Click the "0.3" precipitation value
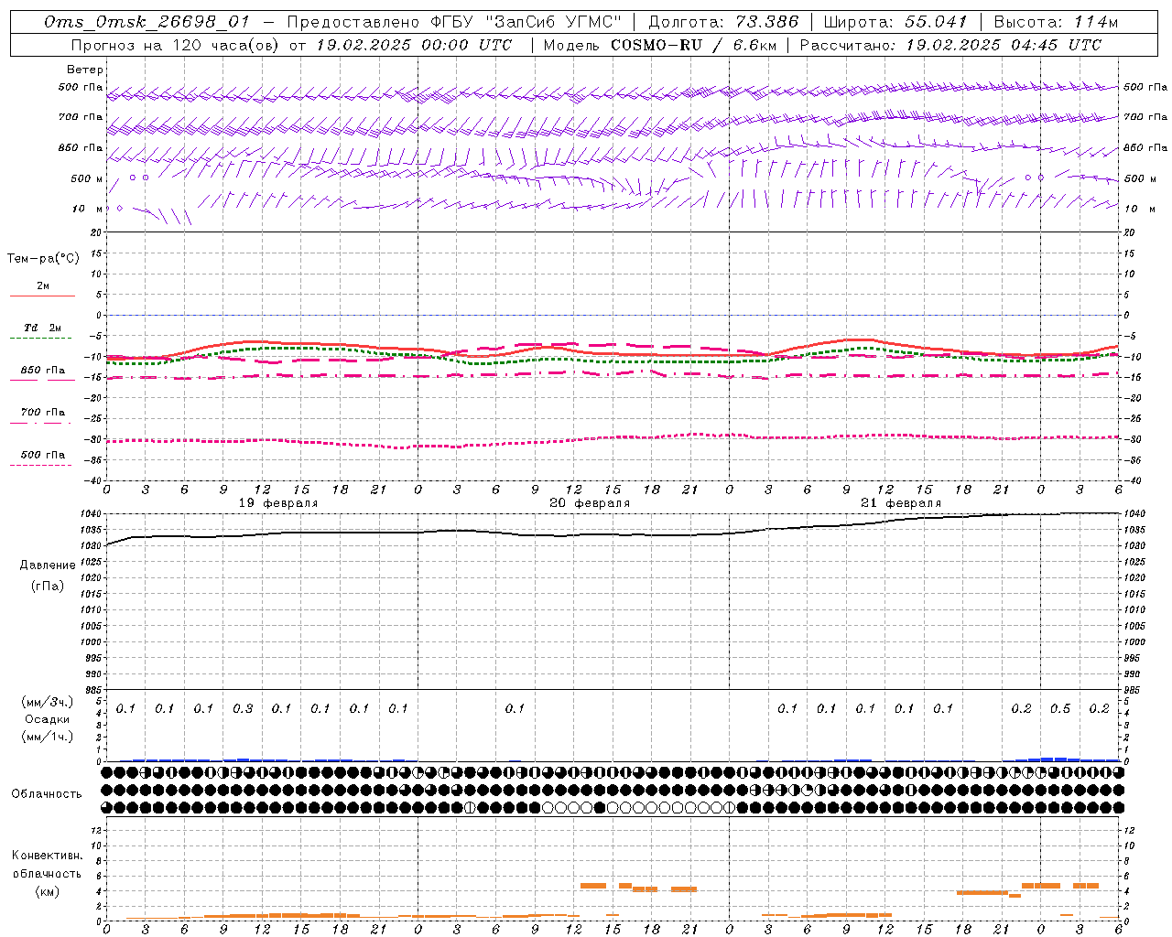Image resolution: width=1172 pixels, height=937 pixels. pos(243,708)
